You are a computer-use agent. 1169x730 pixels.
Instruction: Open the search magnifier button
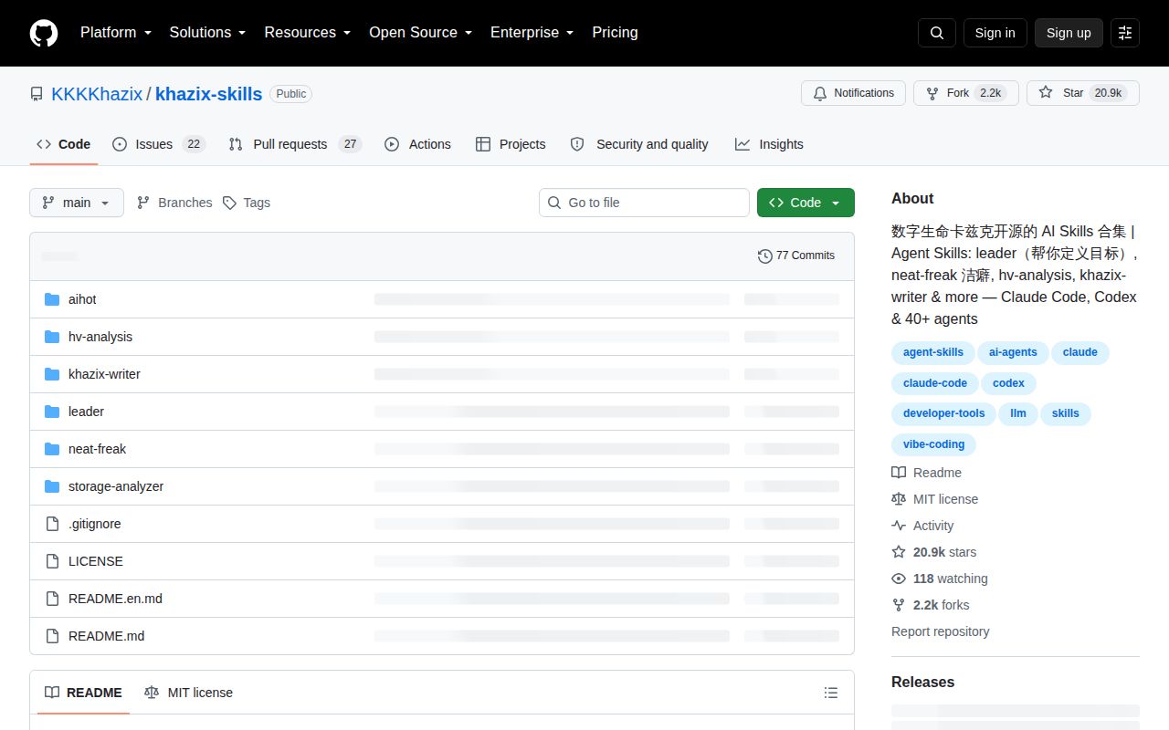point(937,33)
